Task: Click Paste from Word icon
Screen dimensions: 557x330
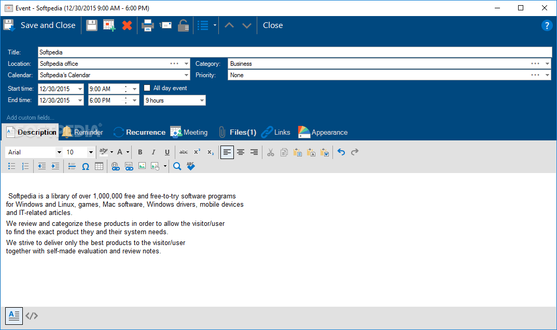Action: click(324, 152)
